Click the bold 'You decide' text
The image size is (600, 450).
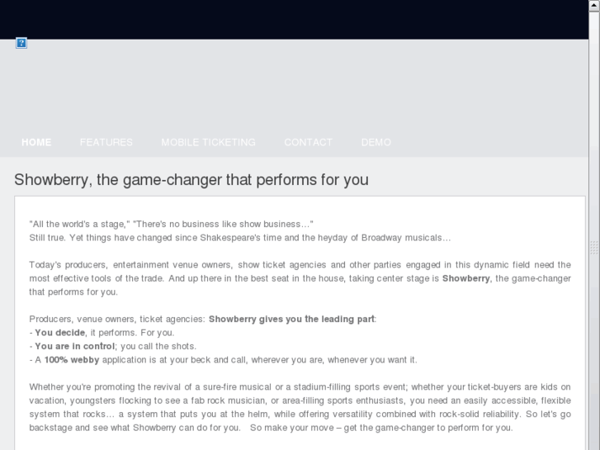tap(60, 333)
